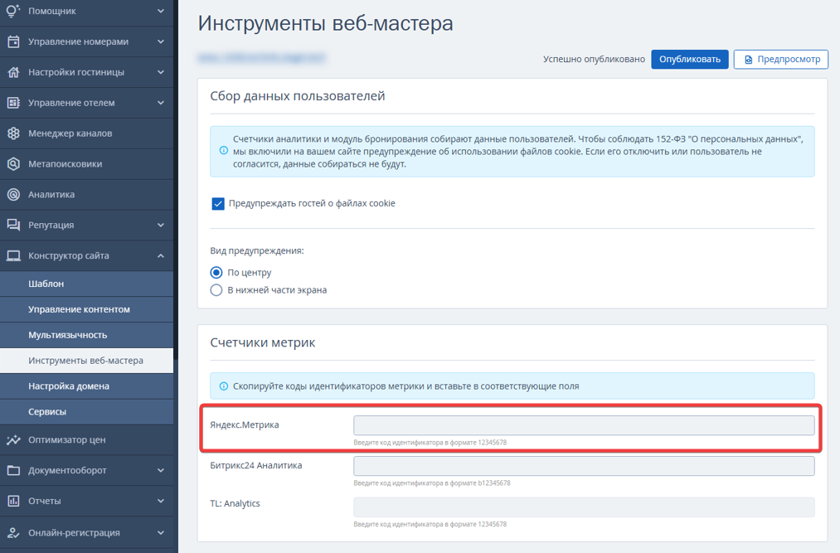Expand the Репутация menu chevron
Image resolution: width=840 pixels, height=553 pixels.
pyautogui.click(x=161, y=225)
